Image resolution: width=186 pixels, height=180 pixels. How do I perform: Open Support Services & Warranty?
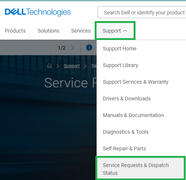tap(136, 82)
